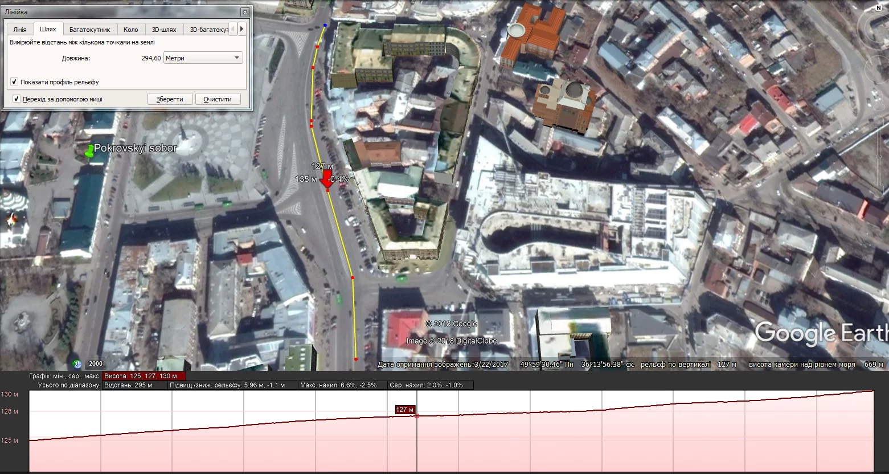
Task: Click the Очистити button
Action: tap(218, 99)
